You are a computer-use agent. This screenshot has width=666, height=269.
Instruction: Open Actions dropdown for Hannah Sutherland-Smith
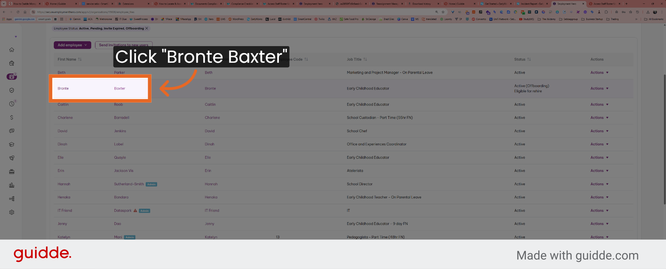tap(599, 184)
